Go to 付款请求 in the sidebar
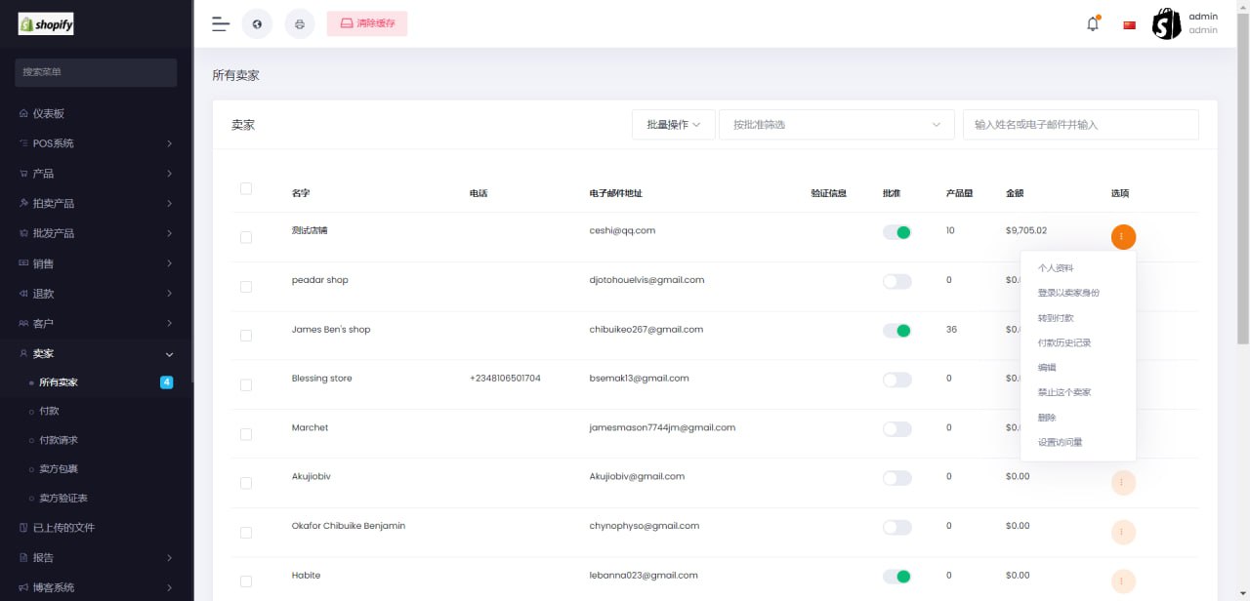This screenshot has height=601, width=1250. coord(59,440)
